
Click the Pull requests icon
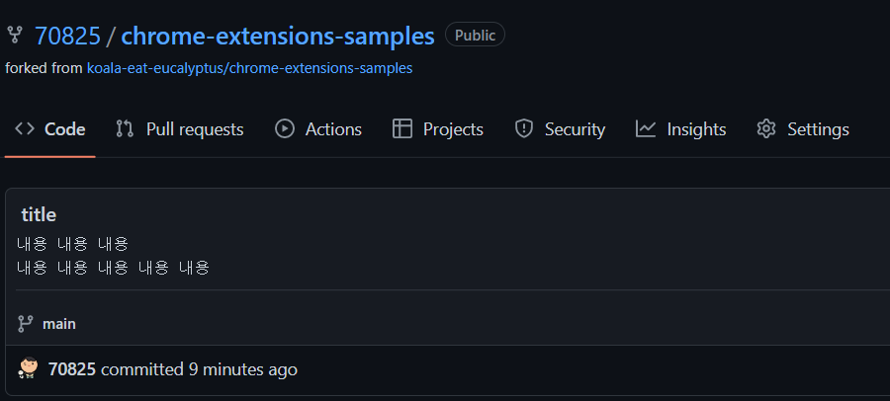point(125,129)
